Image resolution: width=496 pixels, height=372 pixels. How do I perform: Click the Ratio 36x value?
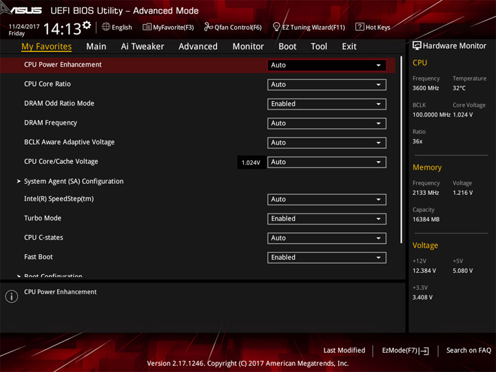click(417, 141)
